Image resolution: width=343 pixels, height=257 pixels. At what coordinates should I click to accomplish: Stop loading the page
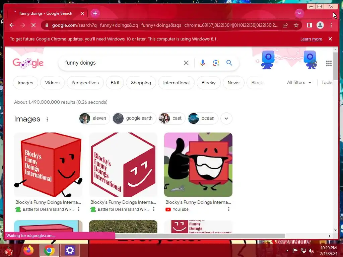(33, 25)
